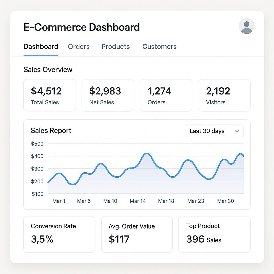Open the Orders 1,274 stat card
The height and width of the screenshot is (274, 274).
click(x=166, y=95)
